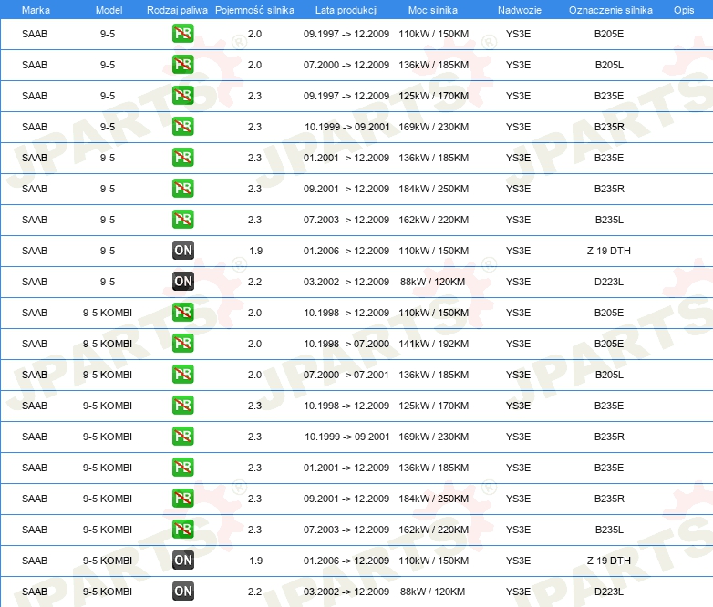Click the petrol fuel icon in the 9-5 B205L 07.2000 -> 12.2009 row
The width and height of the screenshot is (713, 607).
click(x=182, y=65)
